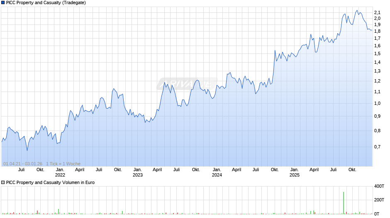Click the '0,7' price axis value
The width and height of the screenshot is (390, 218).
click(x=377, y=147)
